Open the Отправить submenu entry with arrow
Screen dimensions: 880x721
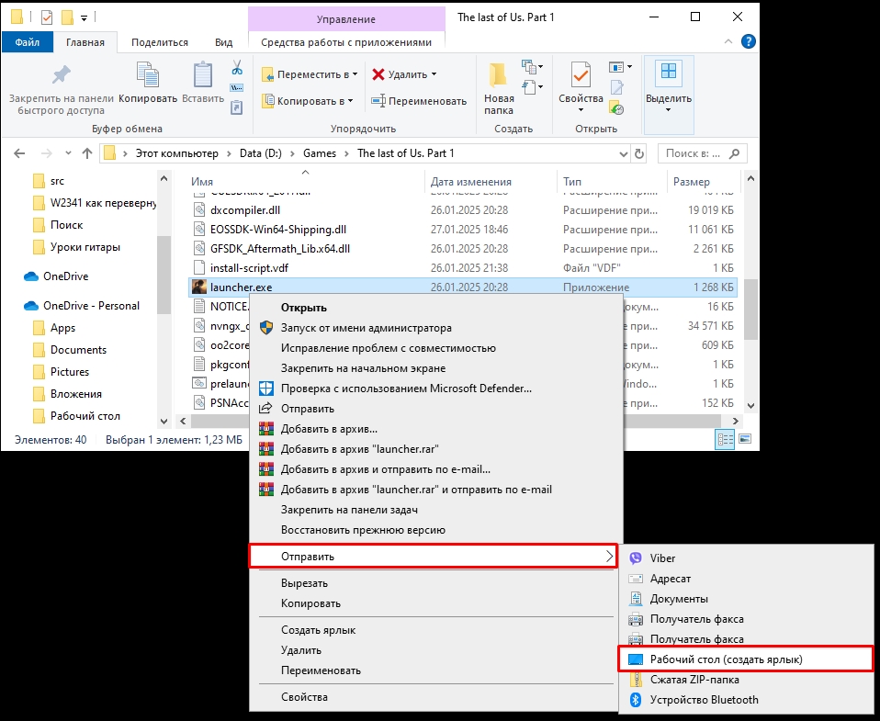[x=434, y=556]
